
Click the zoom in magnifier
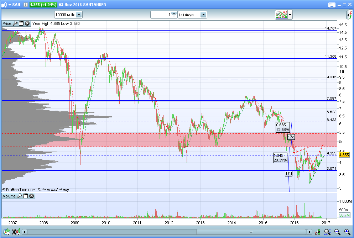[347, 232]
